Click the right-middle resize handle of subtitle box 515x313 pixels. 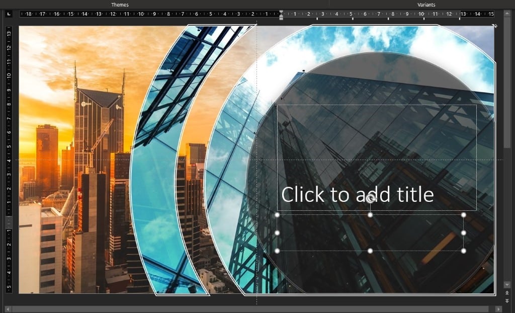463,233
